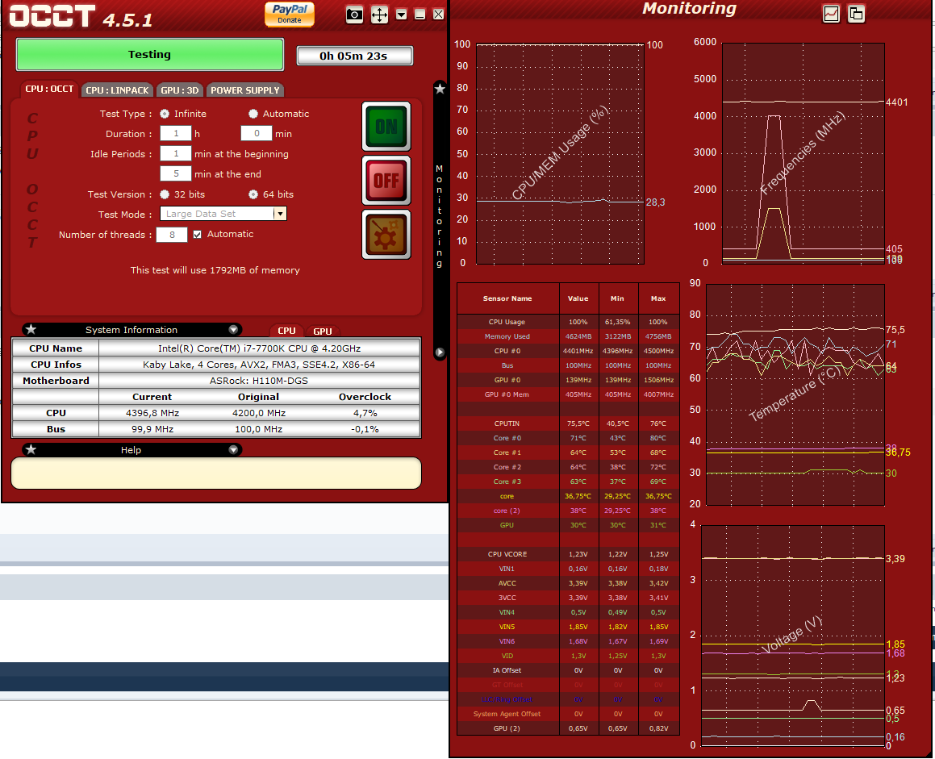This screenshot has width=935, height=759.
Task: Switch to the GPU system info tab
Action: point(323,331)
